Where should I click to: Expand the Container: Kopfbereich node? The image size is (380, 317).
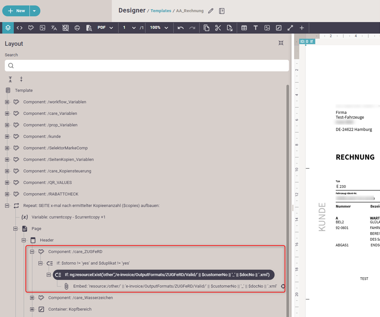tap(32, 309)
